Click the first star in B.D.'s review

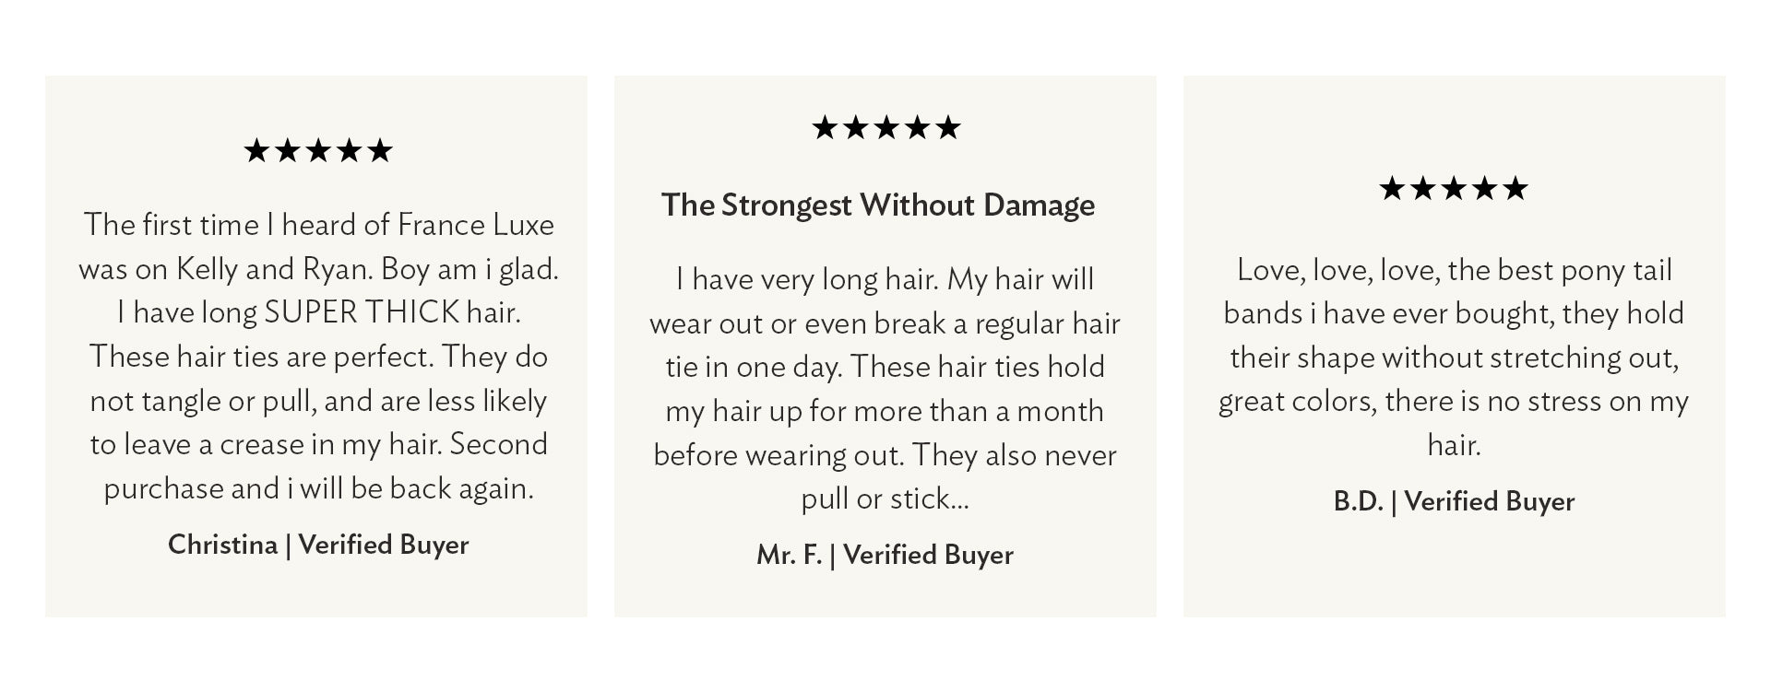[1392, 189]
